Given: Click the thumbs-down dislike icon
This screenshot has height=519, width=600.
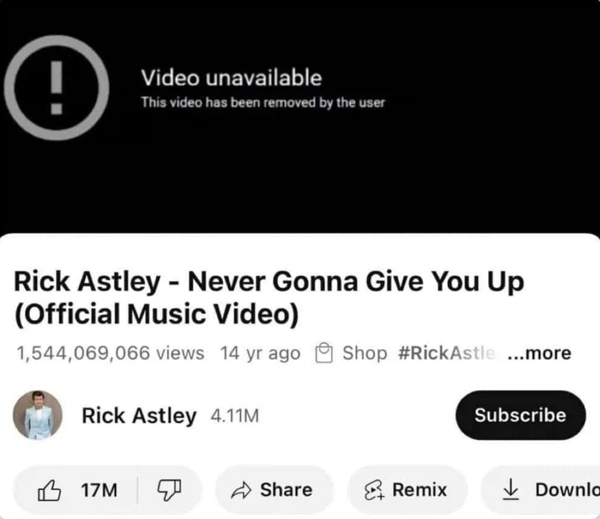Looking at the screenshot, I should [170, 490].
